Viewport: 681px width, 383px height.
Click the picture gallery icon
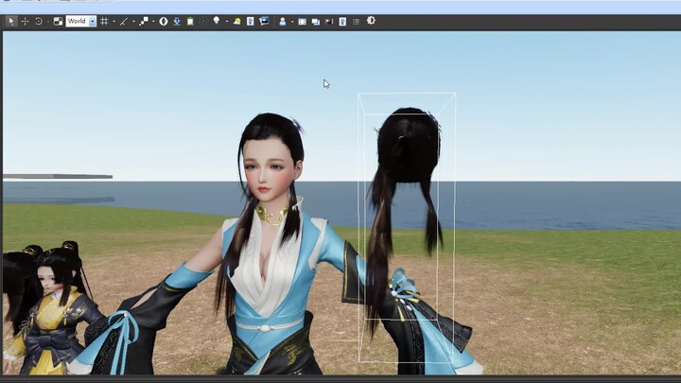pos(264,21)
